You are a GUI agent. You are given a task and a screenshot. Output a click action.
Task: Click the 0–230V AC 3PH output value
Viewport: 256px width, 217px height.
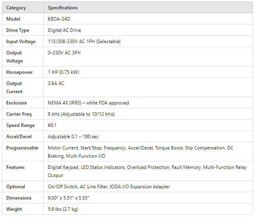click(64, 53)
